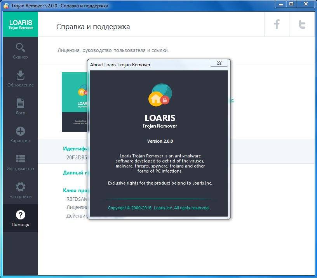
Task: Maximize the Trojan Remover window
Action: 291,4
